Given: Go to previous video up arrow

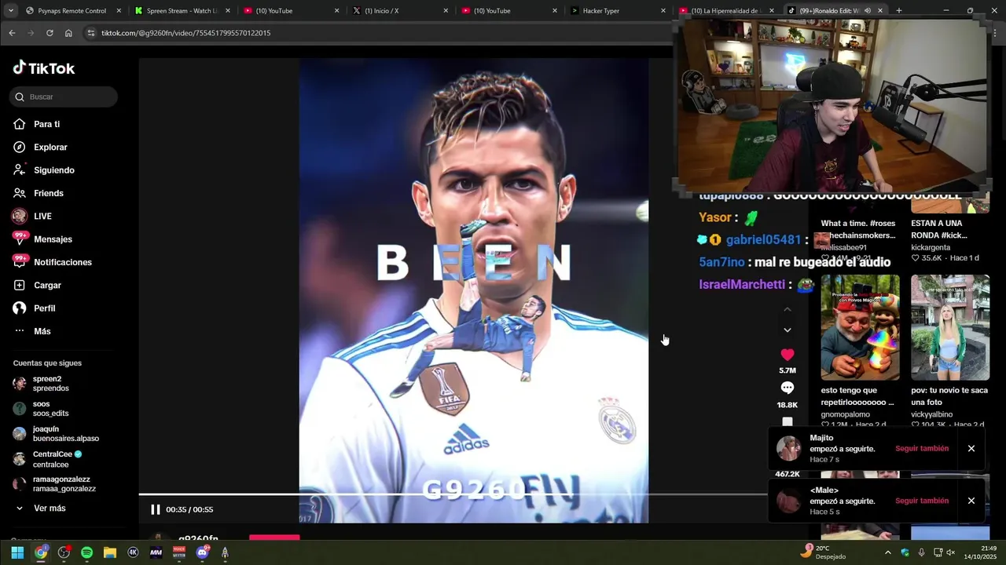Looking at the screenshot, I should [788, 309].
